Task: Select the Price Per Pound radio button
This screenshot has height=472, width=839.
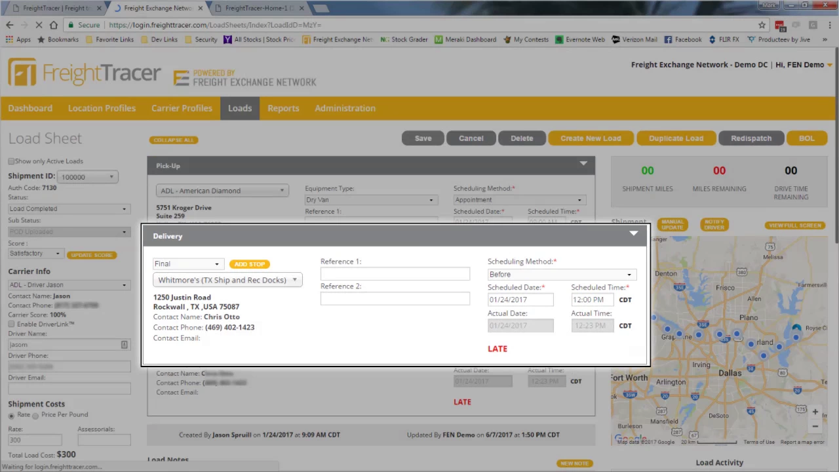Action: (35, 415)
